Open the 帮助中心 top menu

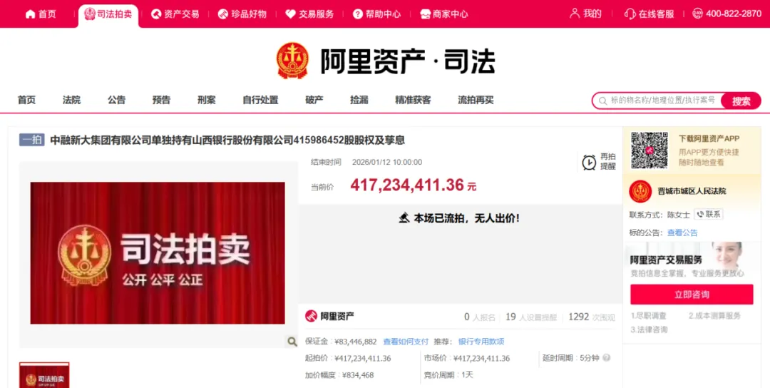(377, 14)
